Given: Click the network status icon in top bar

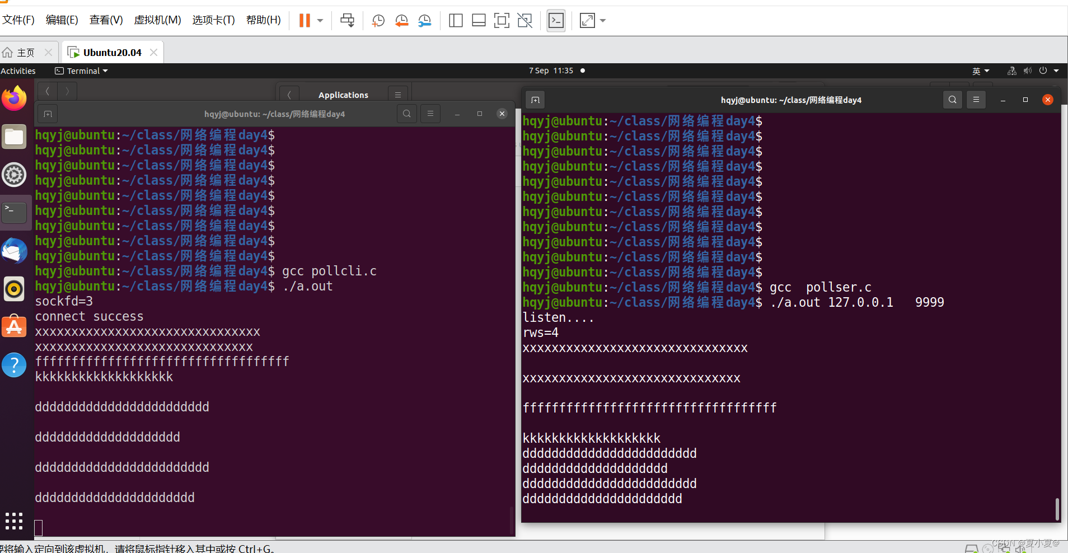Looking at the screenshot, I should (1011, 71).
